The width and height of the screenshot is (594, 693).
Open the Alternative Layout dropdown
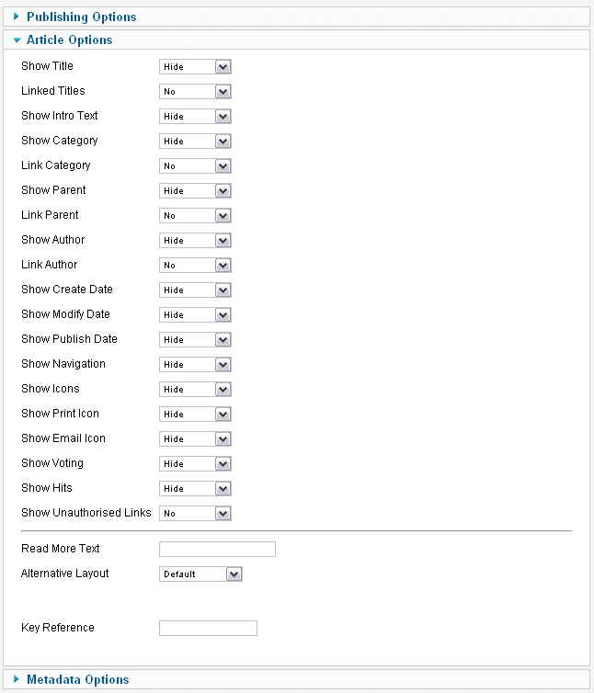[x=200, y=574]
